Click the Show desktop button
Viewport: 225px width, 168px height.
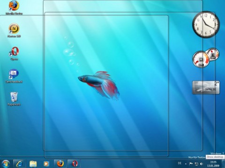[224, 164]
